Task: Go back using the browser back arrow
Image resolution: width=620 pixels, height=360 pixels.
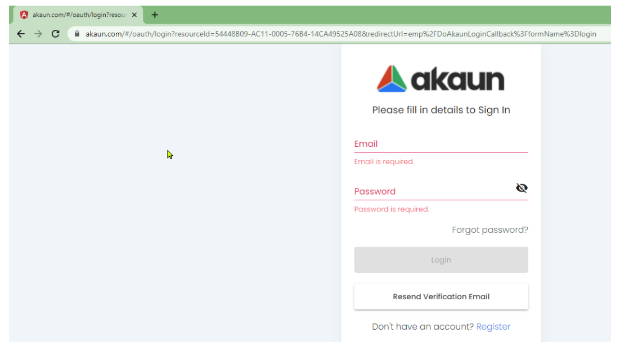Action: pos(21,34)
